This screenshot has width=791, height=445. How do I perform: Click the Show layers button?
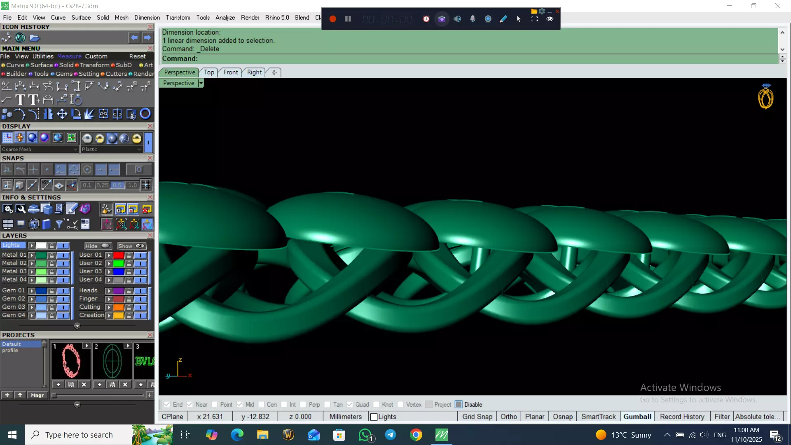tap(131, 246)
